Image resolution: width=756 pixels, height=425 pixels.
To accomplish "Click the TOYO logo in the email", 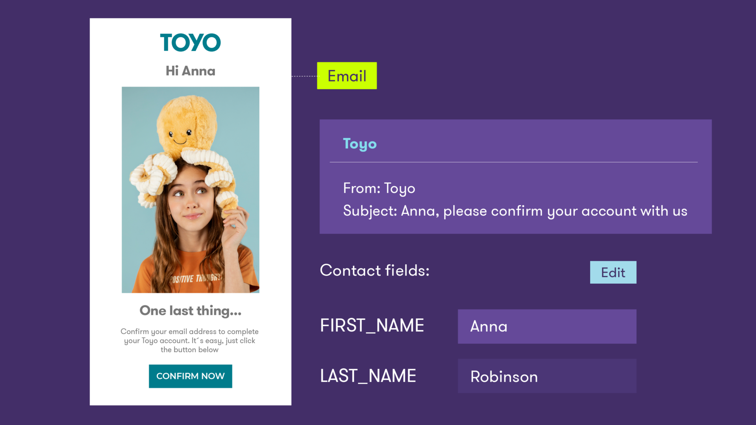I will 190,42.
